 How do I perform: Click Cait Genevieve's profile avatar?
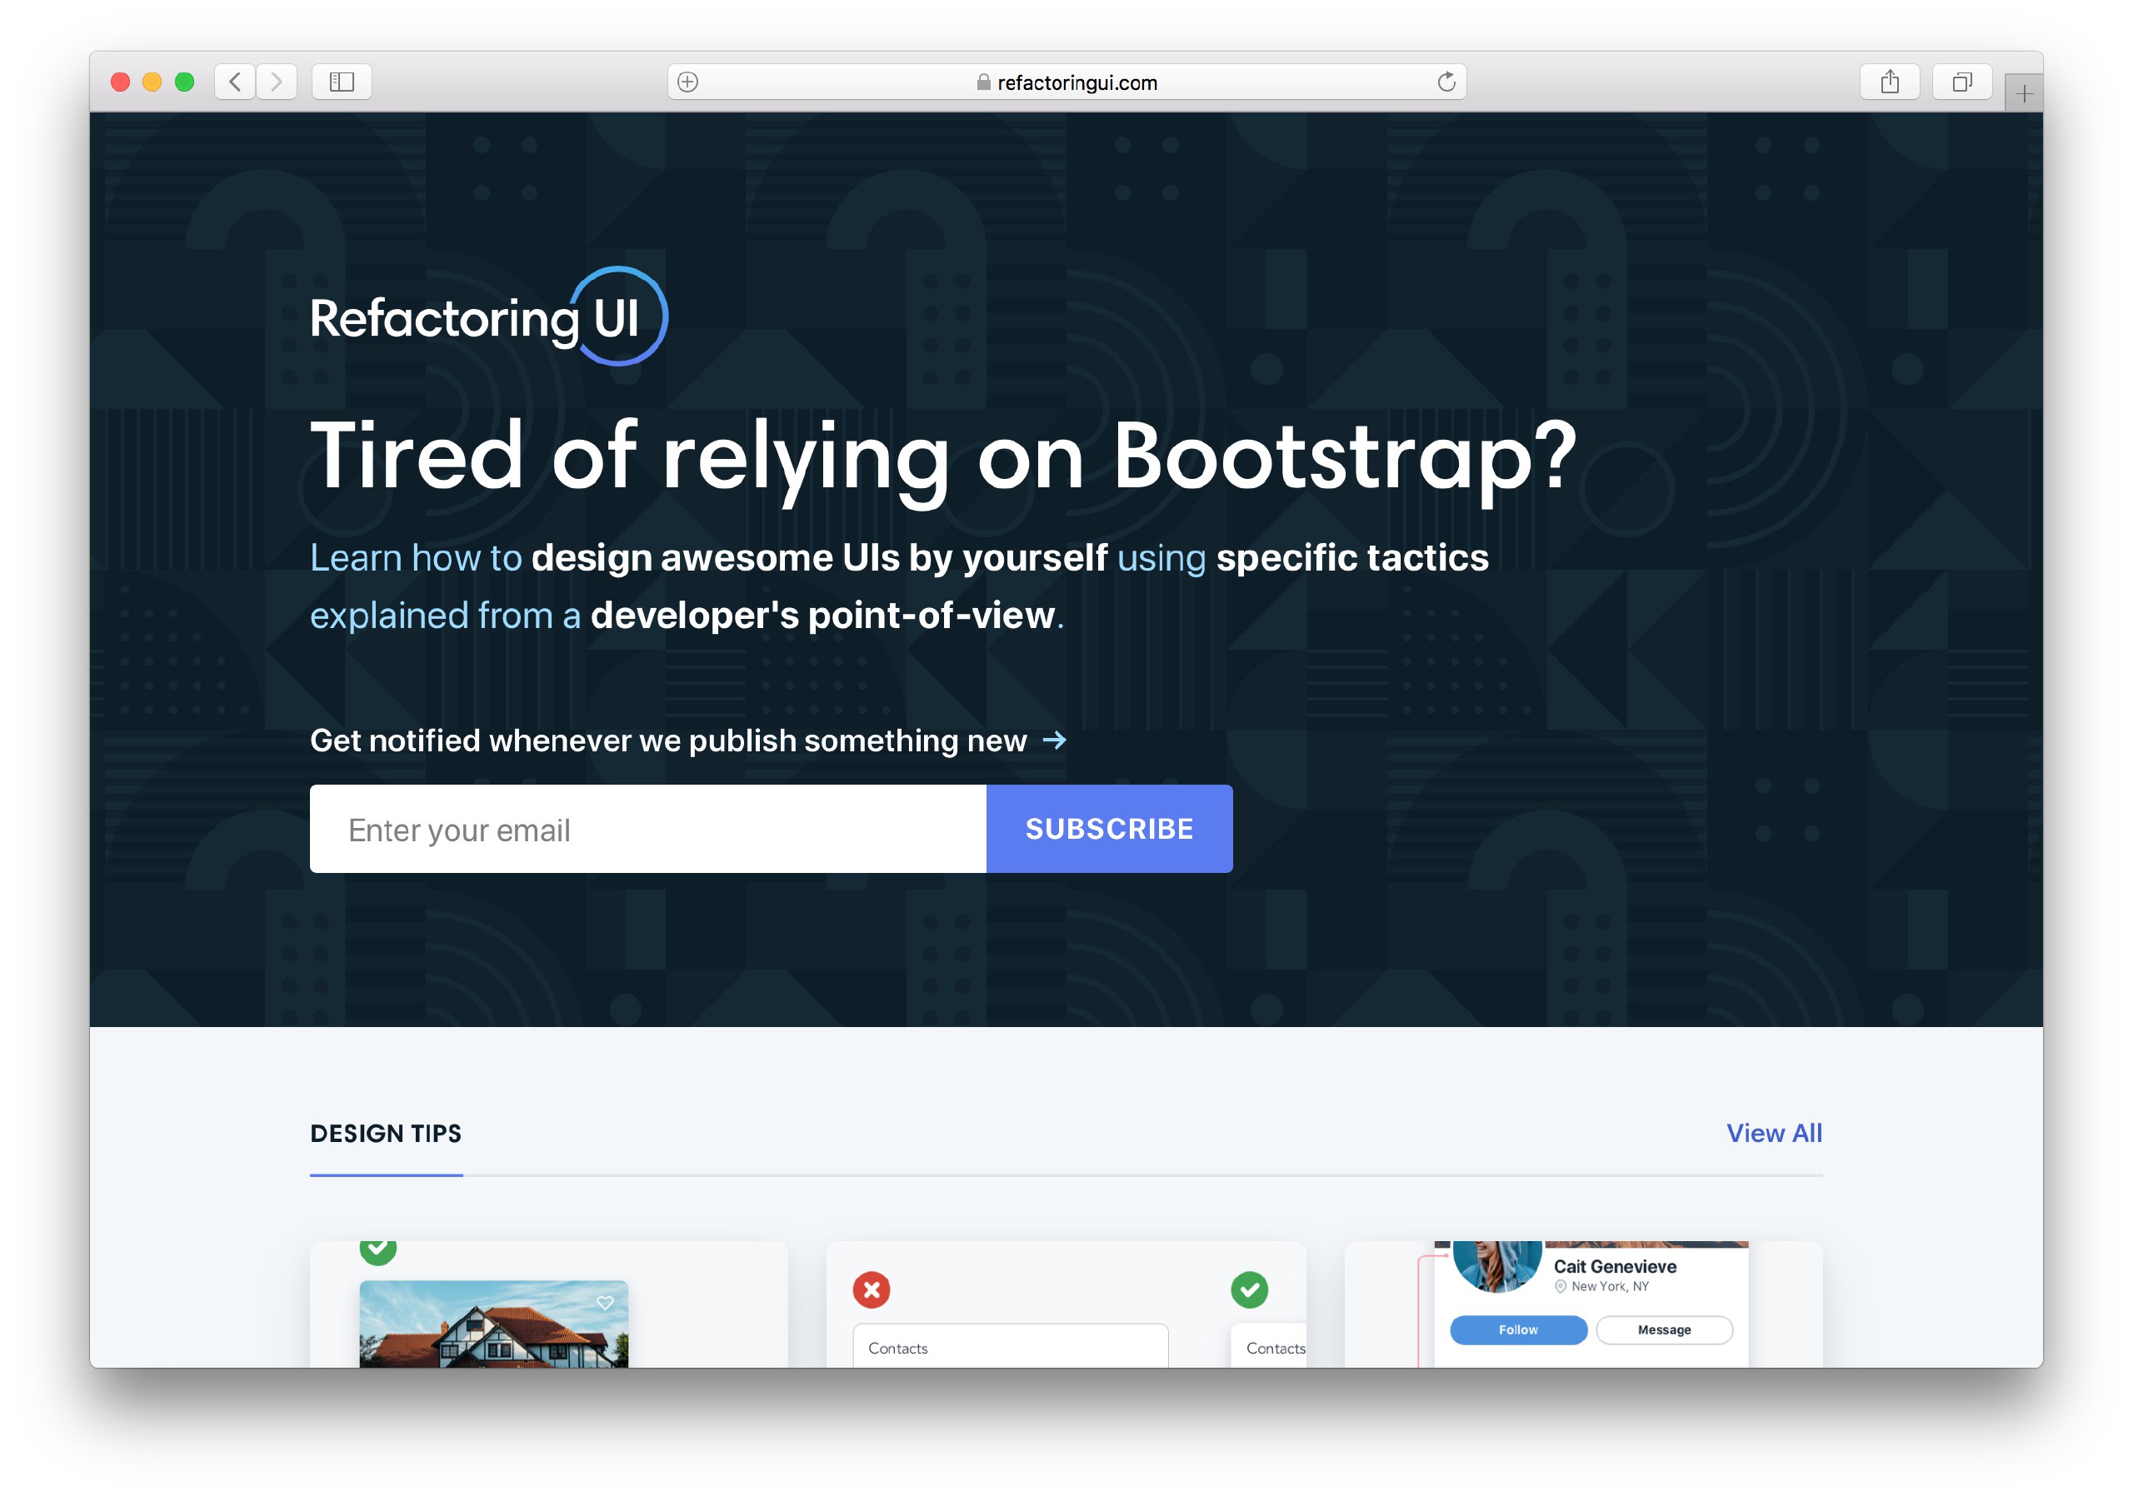click(1496, 1266)
